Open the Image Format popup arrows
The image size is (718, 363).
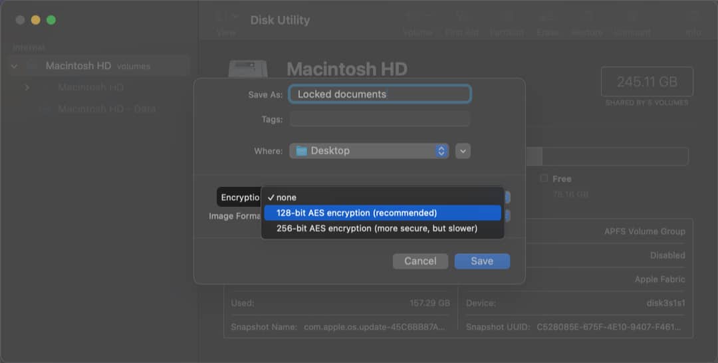pyautogui.click(x=507, y=215)
